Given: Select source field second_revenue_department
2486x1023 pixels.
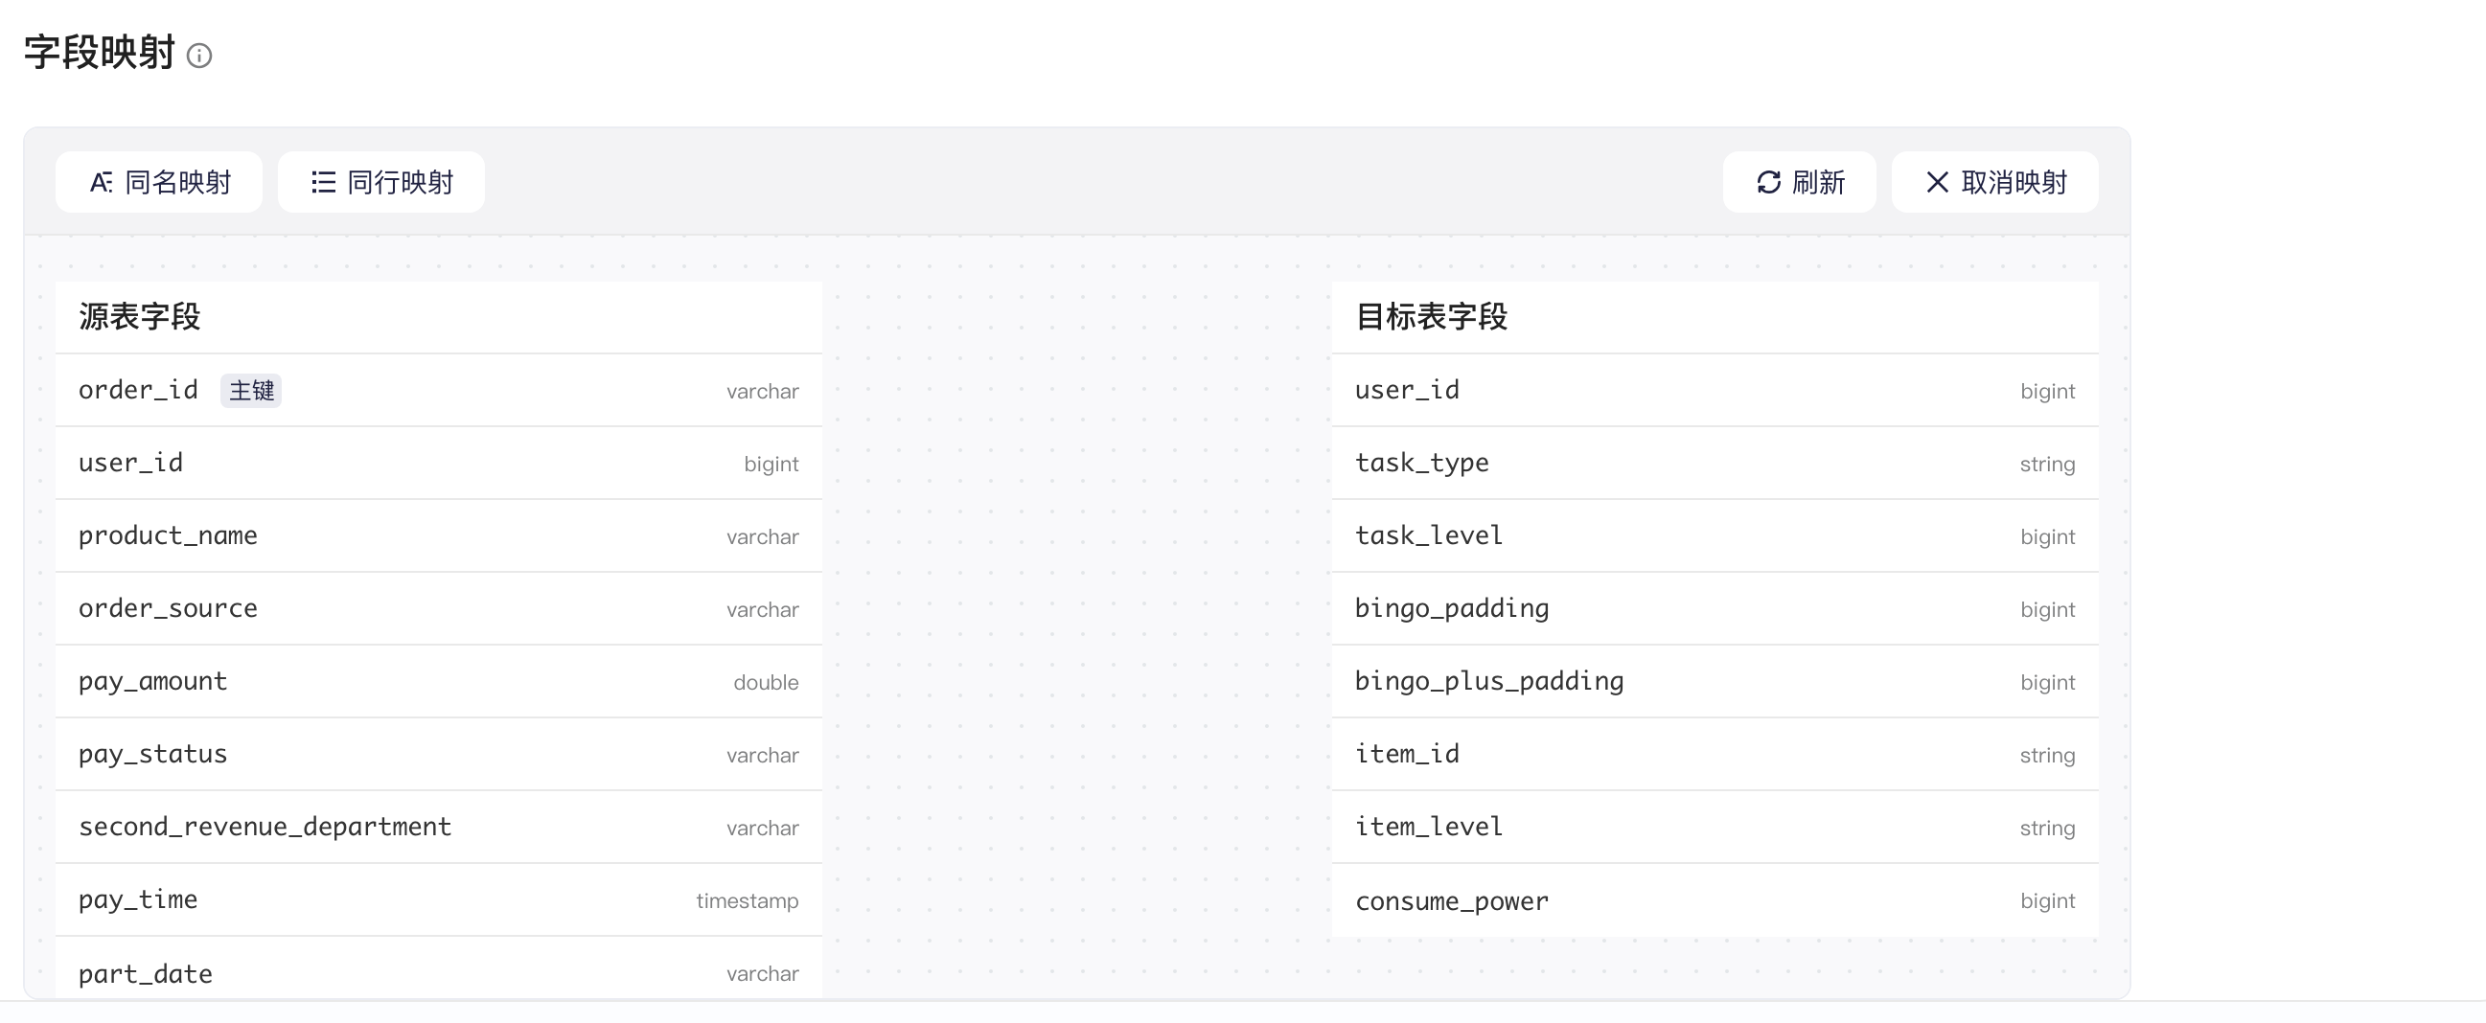Looking at the screenshot, I should (x=439, y=828).
